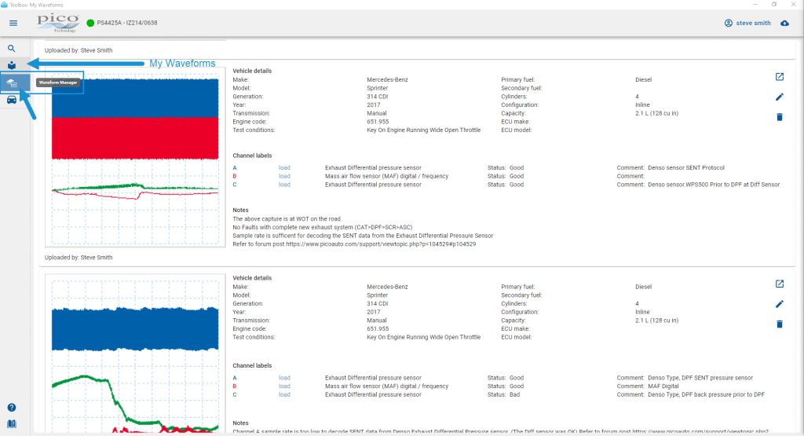
Task: Load channel C in second waveform
Action: [284, 394]
